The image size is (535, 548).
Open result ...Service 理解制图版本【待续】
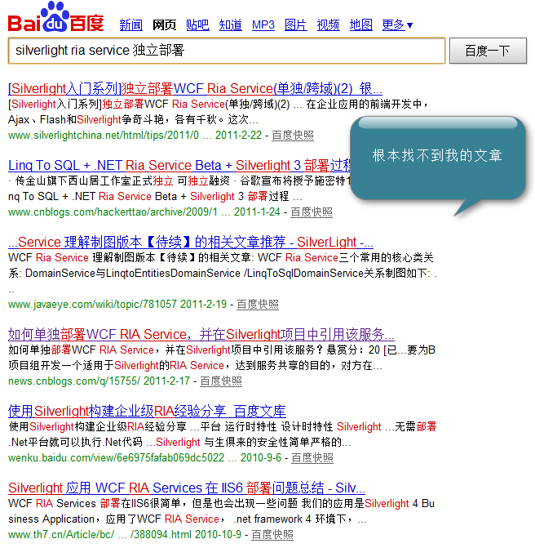191,243
